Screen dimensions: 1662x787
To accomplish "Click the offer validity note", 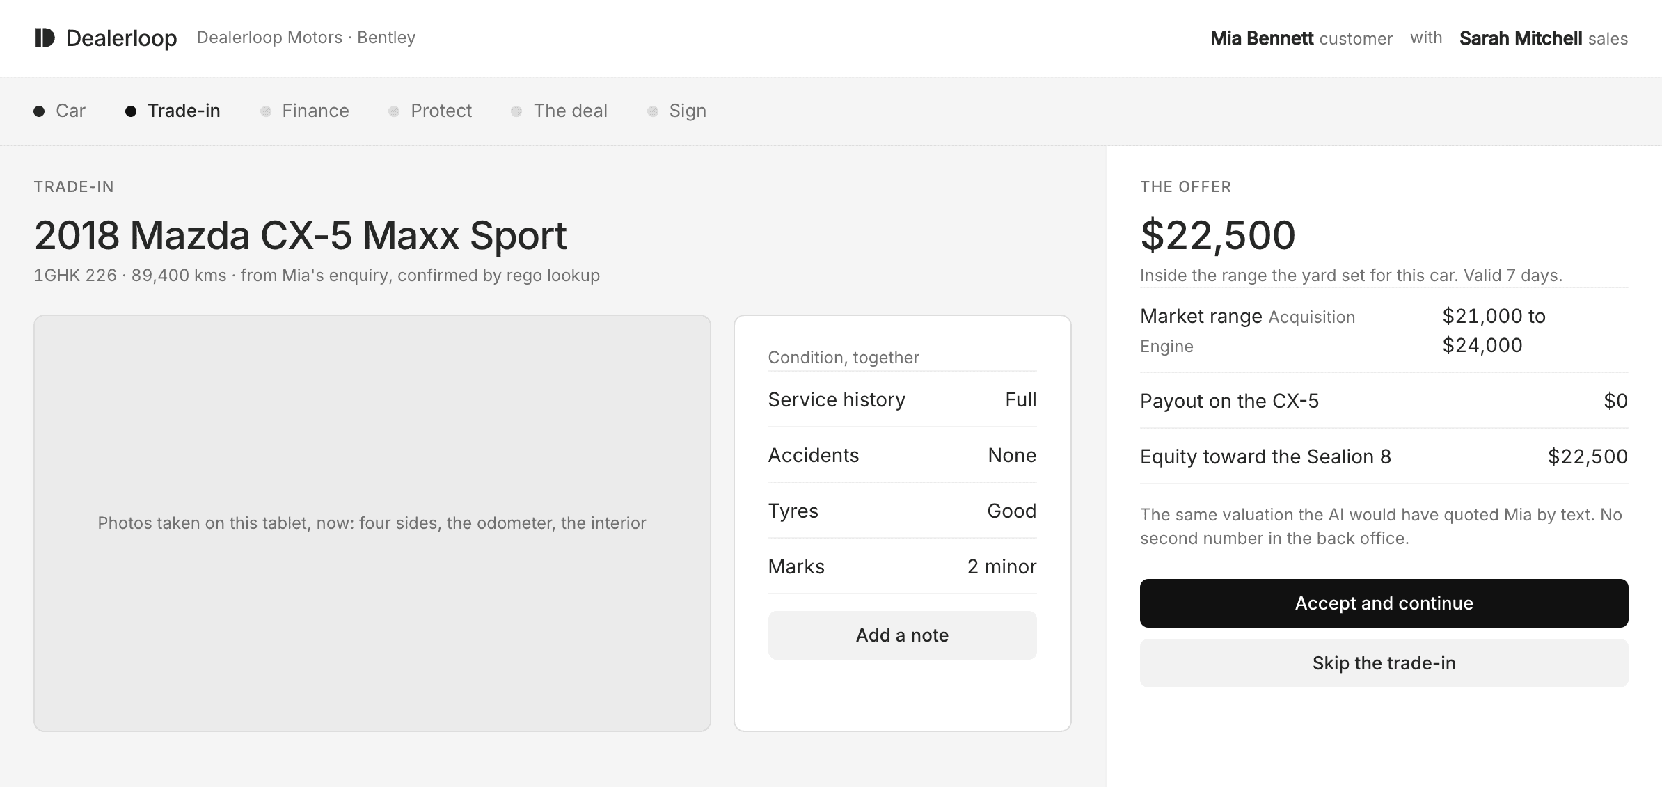I will [x=1351, y=276].
